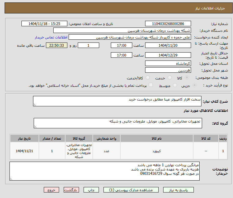Select the کالا/خدمت radio button
Viewport: 233px width, 198px height.
tap(148, 78)
